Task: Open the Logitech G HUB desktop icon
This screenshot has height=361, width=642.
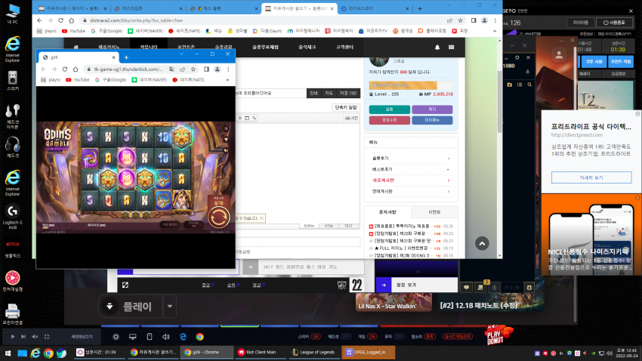Action: (13, 217)
